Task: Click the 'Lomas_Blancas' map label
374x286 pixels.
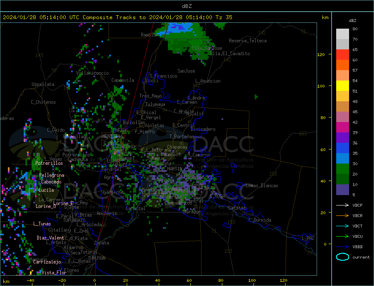Action: (262, 186)
